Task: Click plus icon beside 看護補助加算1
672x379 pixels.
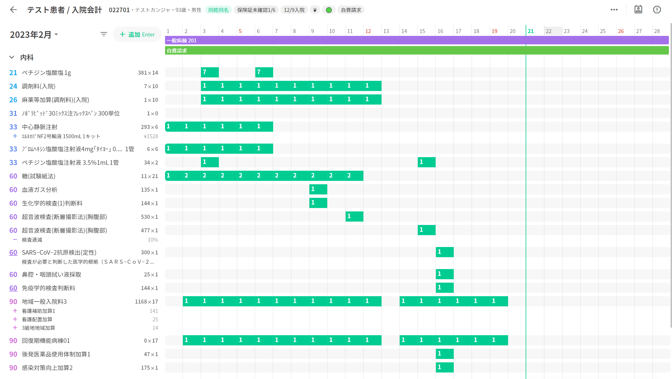Action: point(15,311)
